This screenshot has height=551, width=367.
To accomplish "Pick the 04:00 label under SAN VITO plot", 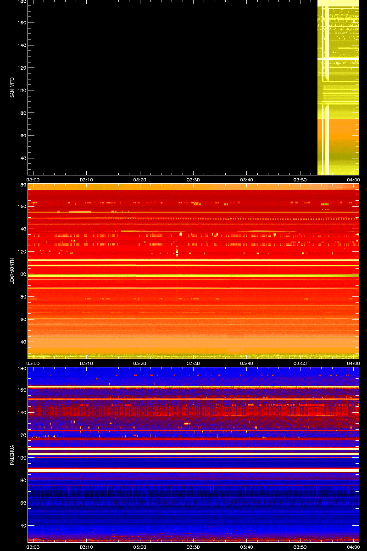I will 353,180.
